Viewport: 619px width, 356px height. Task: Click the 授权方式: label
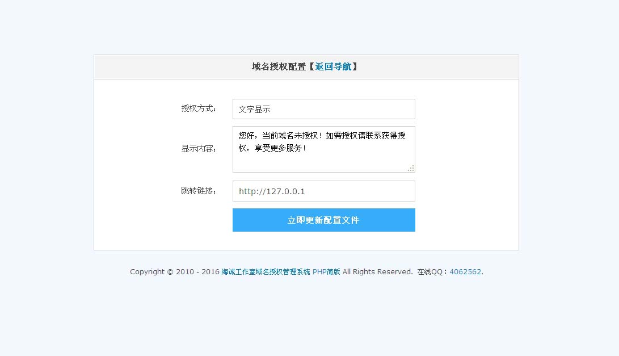coord(199,108)
